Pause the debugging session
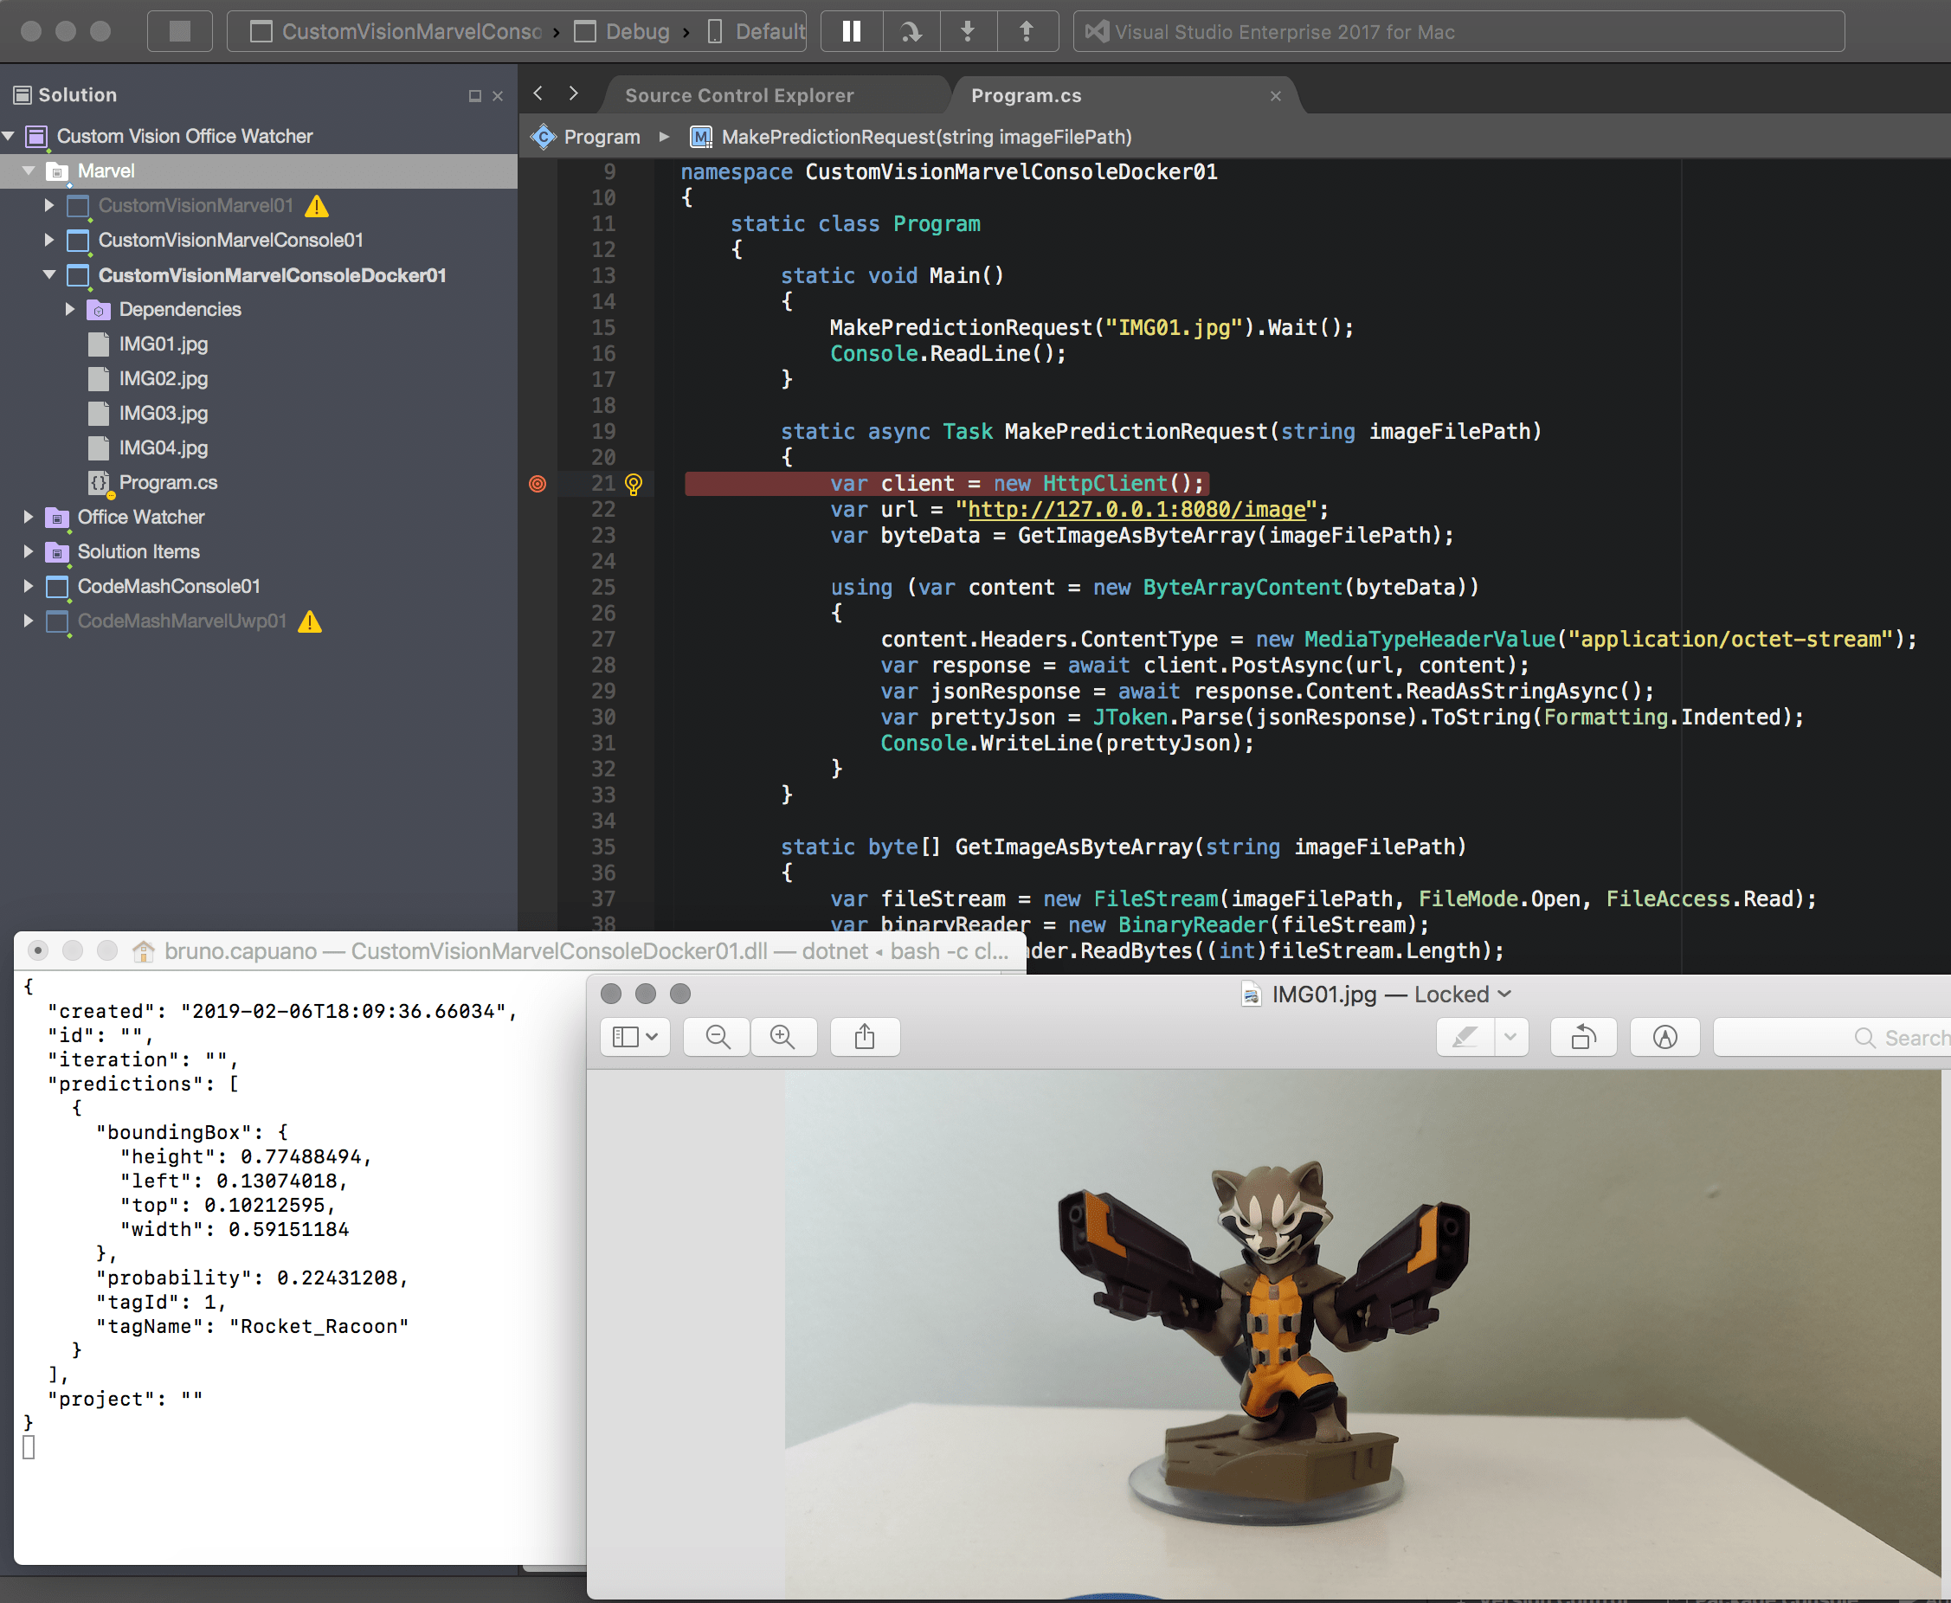The width and height of the screenshot is (1951, 1603). pyautogui.click(x=852, y=30)
